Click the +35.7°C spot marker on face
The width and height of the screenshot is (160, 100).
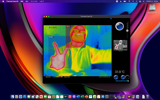tap(76, 36)
